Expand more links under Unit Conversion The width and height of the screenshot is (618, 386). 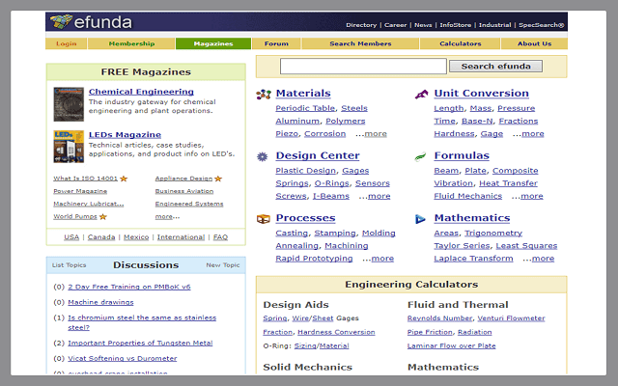532,134
